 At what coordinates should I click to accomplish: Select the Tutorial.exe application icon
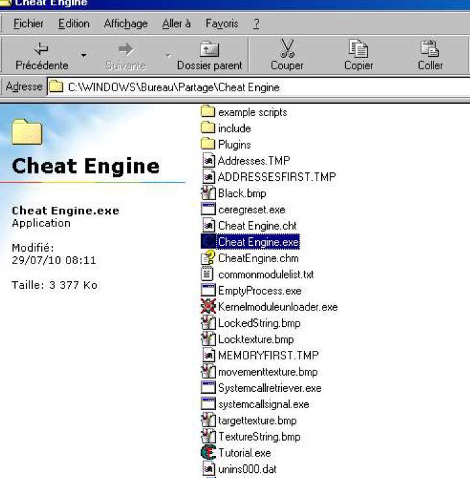[x=208, y=453]
